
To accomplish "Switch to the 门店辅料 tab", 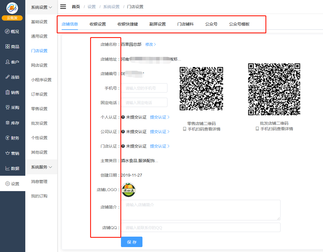I will (185, 24).
